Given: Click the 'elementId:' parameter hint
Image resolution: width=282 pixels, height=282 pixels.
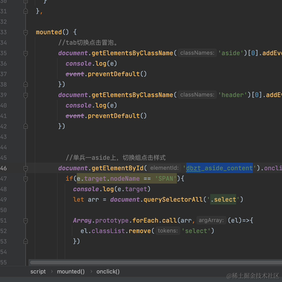Looking at the screenshot, I should point(164,168).
